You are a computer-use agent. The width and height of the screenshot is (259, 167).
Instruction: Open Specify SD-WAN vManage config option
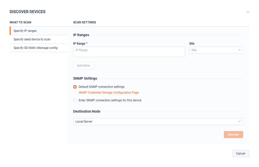tap(39, 48)
